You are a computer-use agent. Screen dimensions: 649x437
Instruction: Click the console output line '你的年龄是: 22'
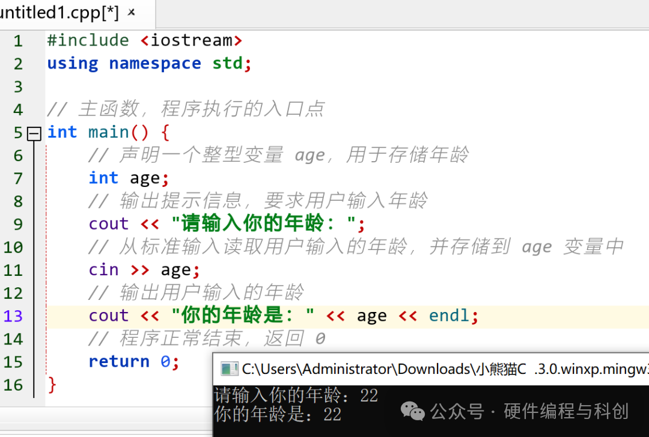click(x=278, y=414)
